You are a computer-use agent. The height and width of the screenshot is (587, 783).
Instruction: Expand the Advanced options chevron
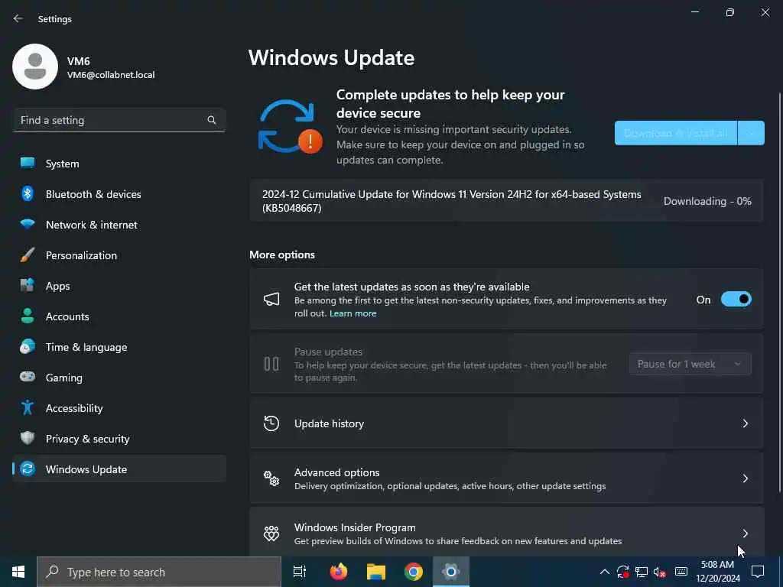coord(745,478)
